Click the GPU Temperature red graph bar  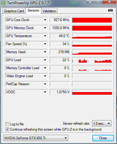tap(92, 36)
